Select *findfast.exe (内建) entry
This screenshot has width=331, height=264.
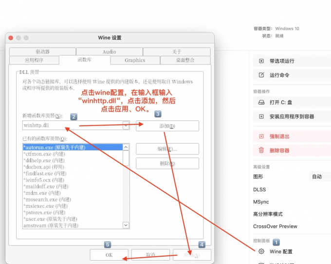(73, 173)
